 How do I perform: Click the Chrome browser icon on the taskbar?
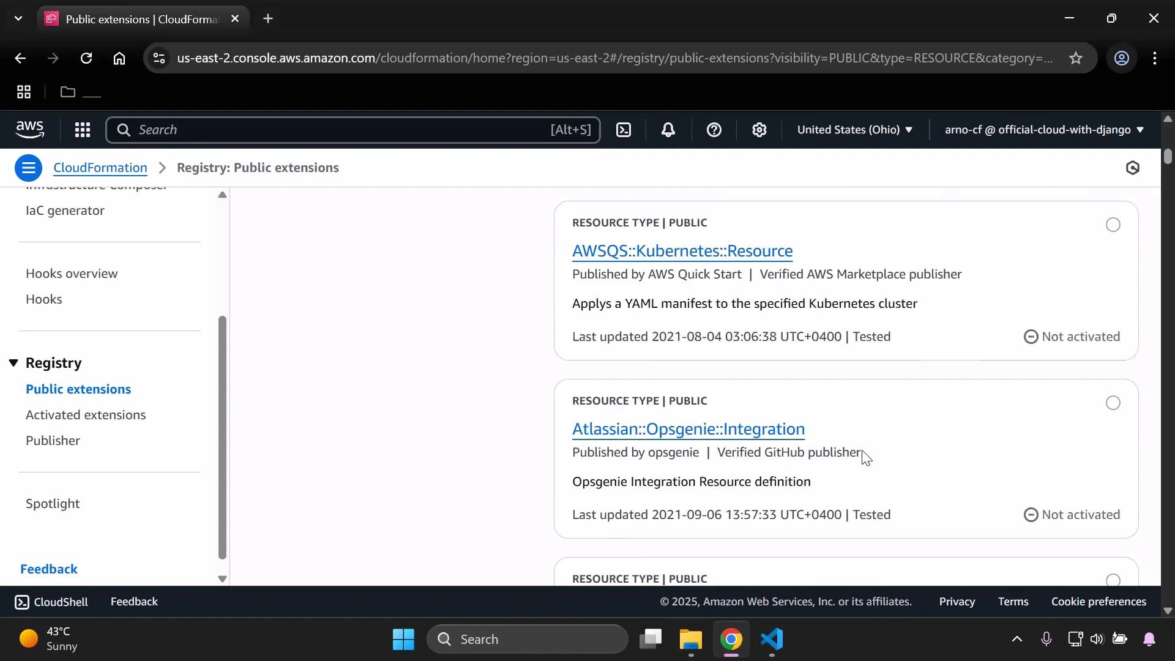coord(732,639)
